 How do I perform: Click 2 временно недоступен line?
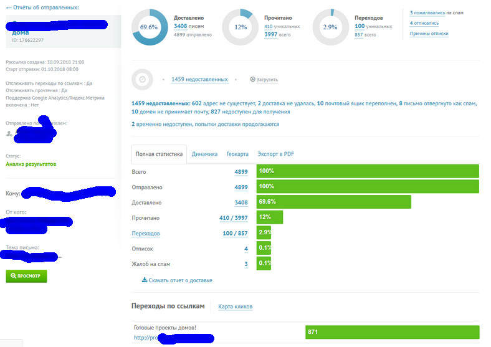pyautogui.click(x=206, y=125)
